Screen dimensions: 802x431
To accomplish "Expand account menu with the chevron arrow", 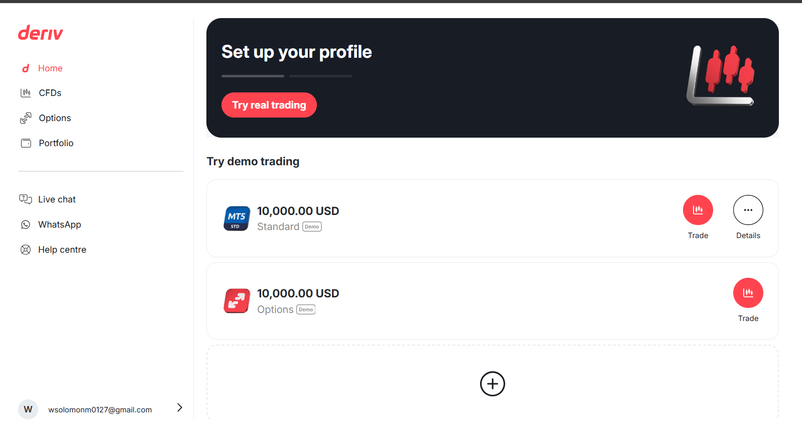I will 180,407.
